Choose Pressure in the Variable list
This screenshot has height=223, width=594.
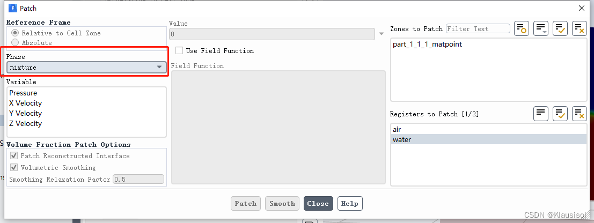point(23,93)
